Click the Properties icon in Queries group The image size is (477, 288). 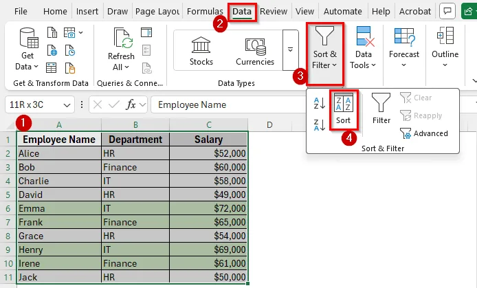146,50
